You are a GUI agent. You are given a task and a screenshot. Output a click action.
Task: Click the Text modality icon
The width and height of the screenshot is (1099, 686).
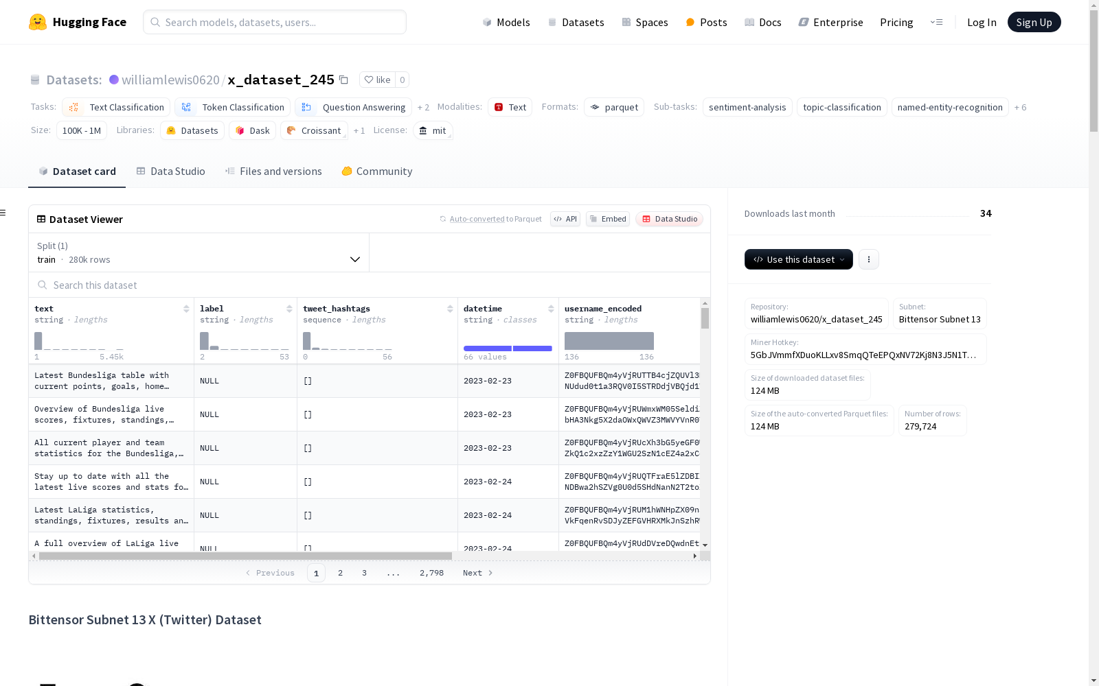click(x=499, y=107)
